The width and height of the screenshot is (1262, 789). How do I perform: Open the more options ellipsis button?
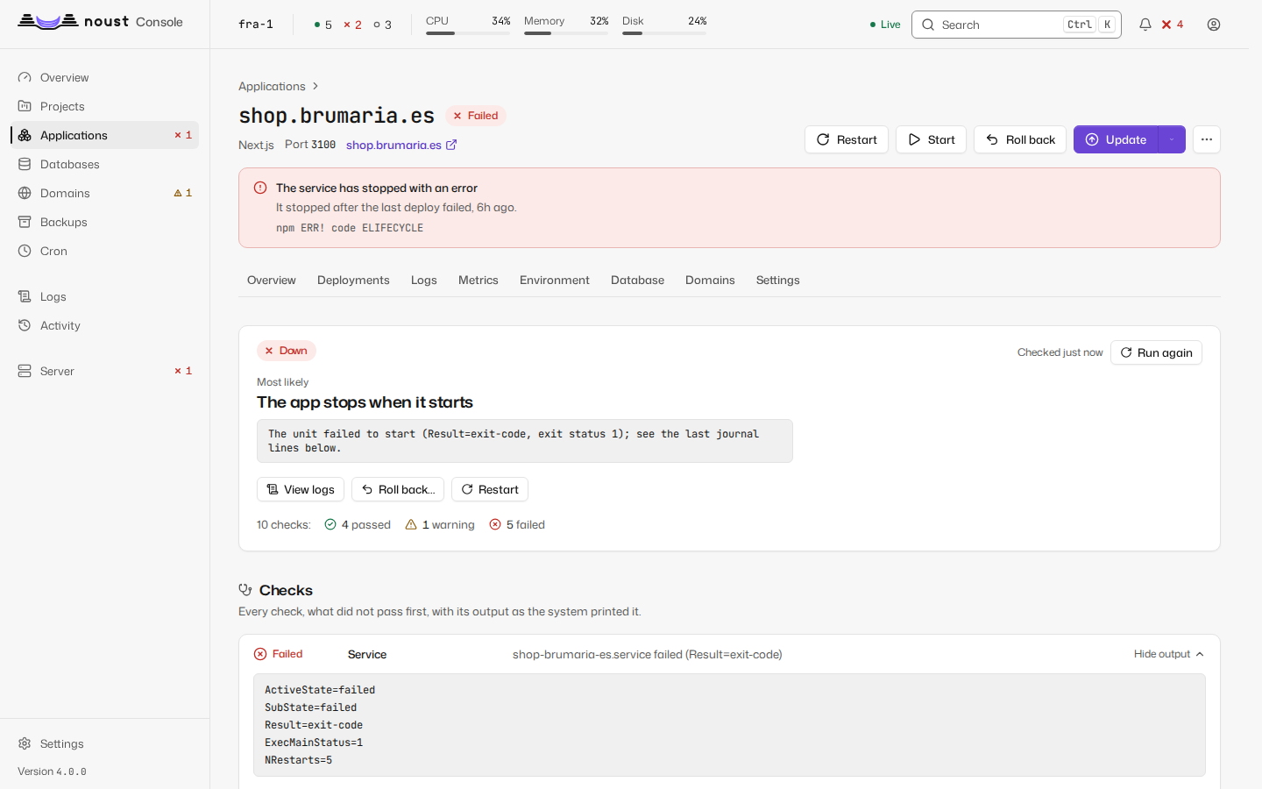(x=1207, y=139)
